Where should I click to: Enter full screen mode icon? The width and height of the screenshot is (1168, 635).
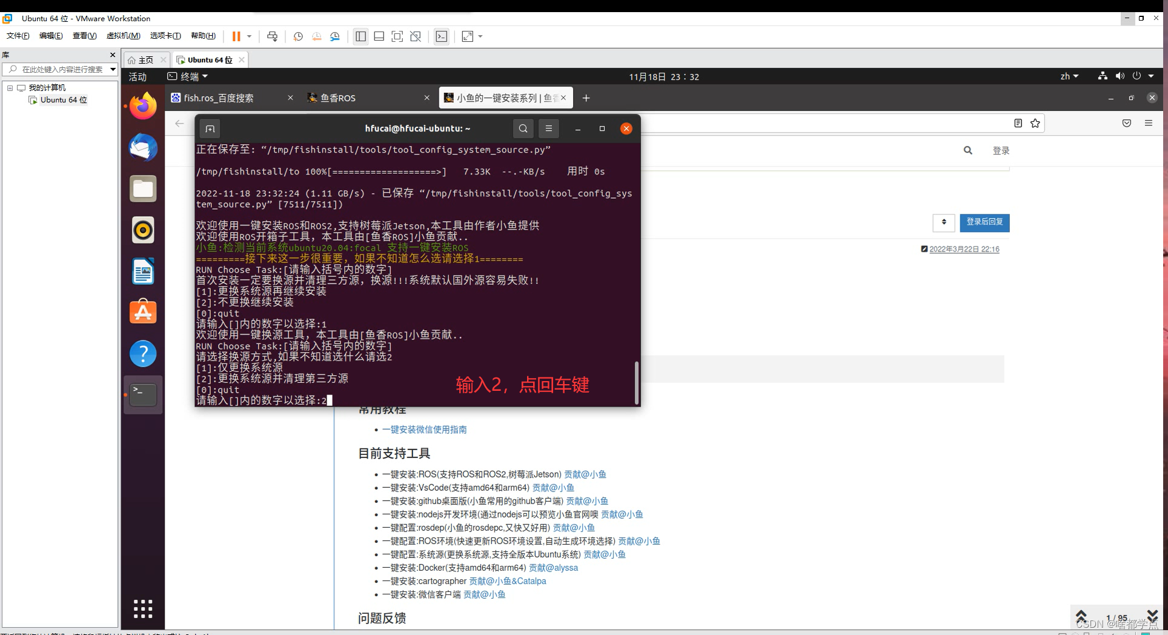tap(397, 36)
